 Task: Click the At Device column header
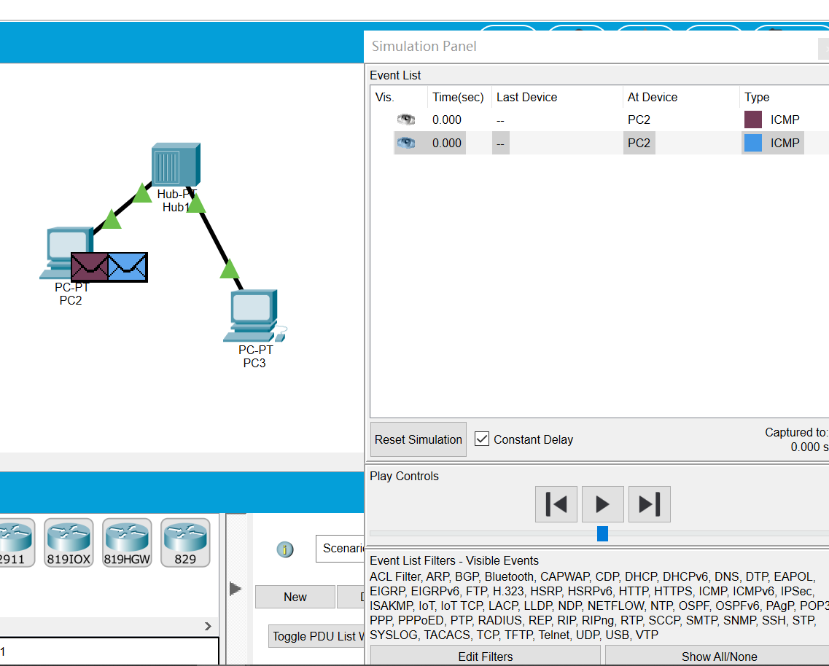pos(652,97)
